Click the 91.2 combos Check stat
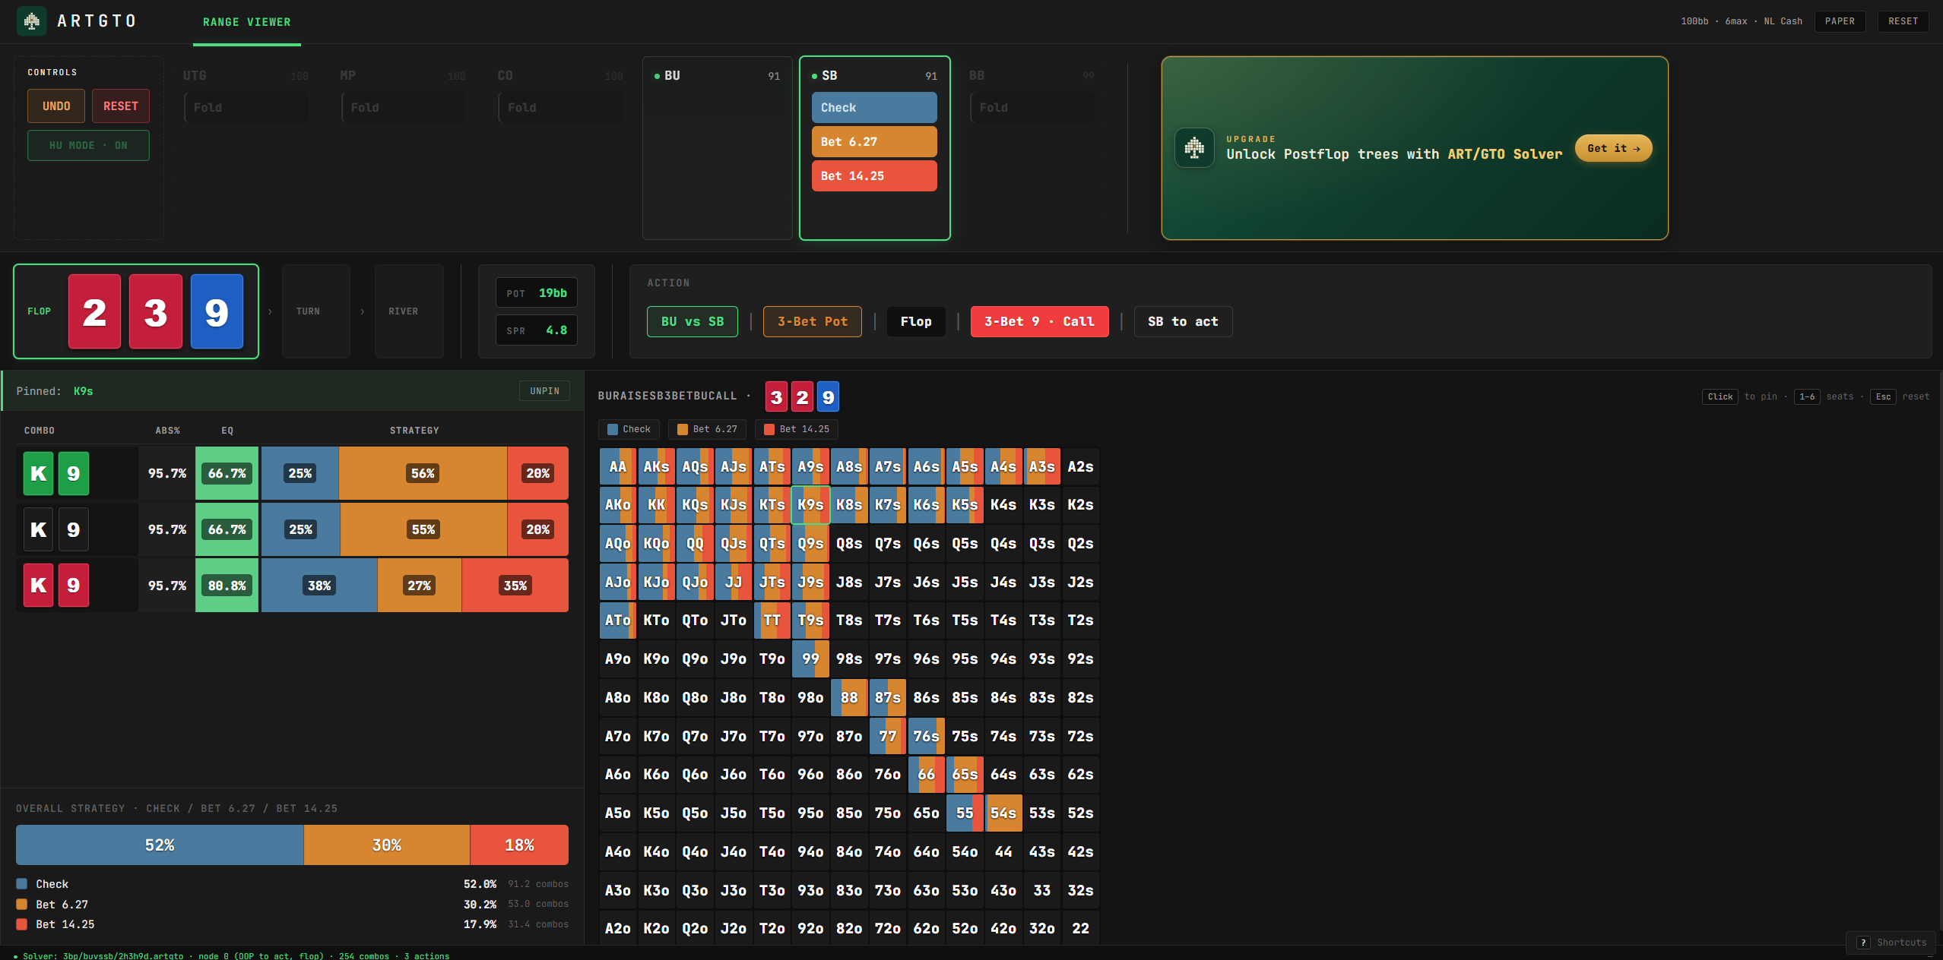The height and width of the screenshot is (960, 1943). 538,884
